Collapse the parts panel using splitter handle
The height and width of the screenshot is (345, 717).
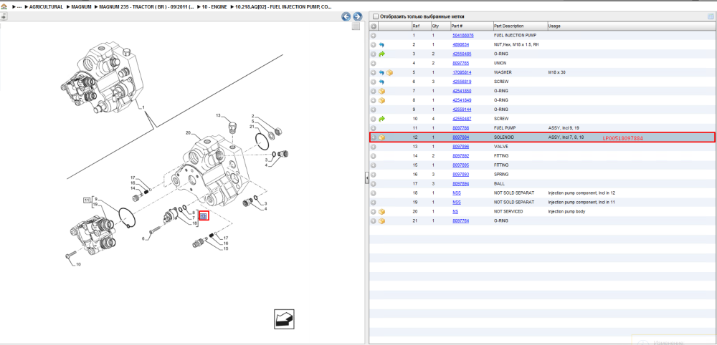pyautogui.click(x=366, y=178)
